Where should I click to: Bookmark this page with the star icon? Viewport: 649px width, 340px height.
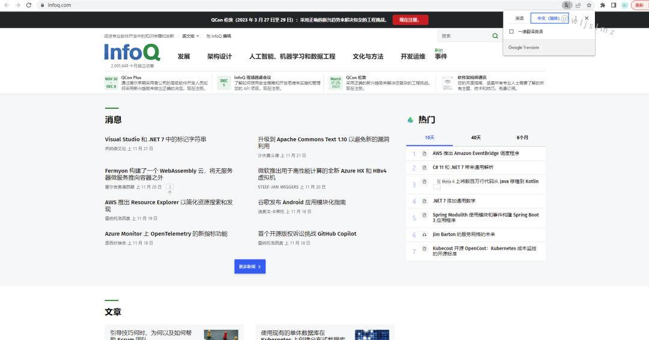pyautogui.click(x=589, y=5)
